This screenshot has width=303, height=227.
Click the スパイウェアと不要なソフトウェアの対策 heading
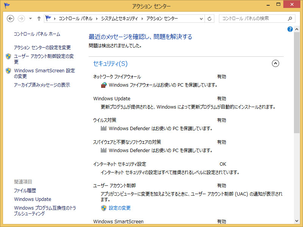[x=127, y=142]
